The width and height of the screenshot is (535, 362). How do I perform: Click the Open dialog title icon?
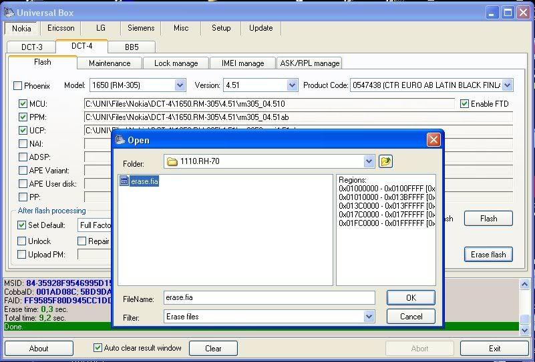[120, 140]
